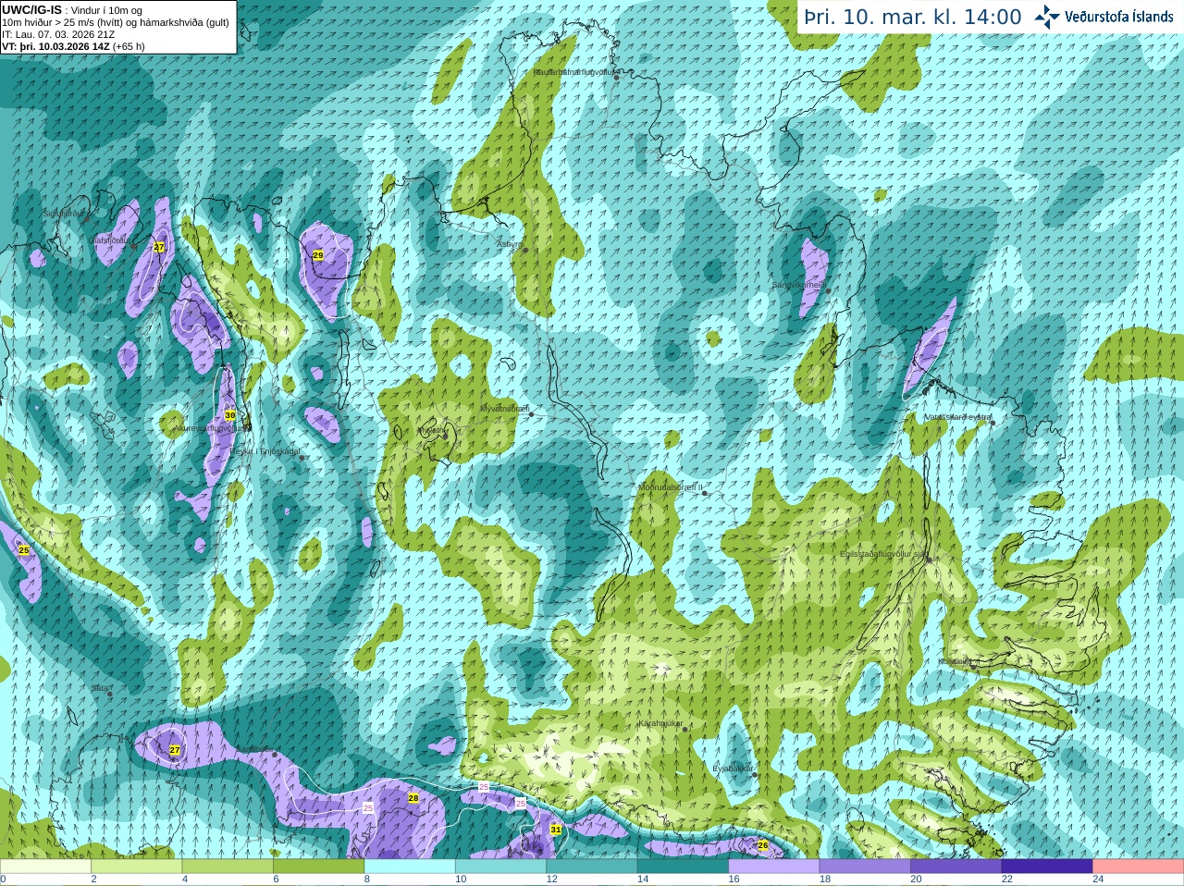Select the Akureyrarflugvöllur station label

[x=210, y=428]
